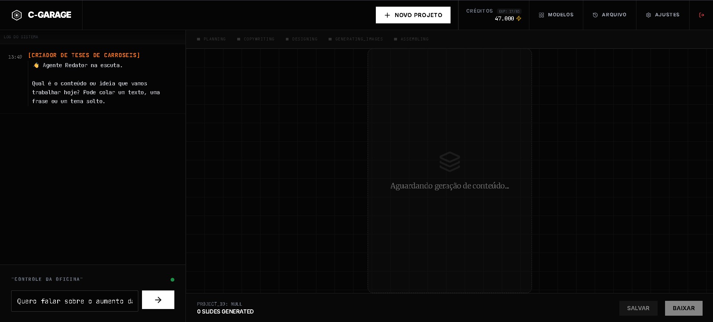
Task: Click the Controle da Oficina text input
Action: (75, 301)
